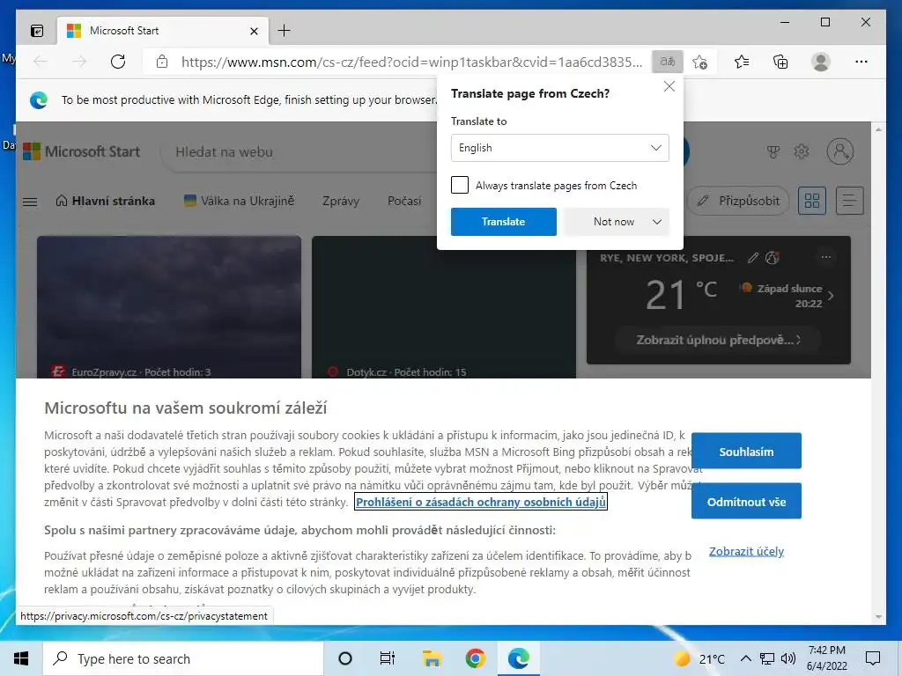Click Zobrazit úplnou předpověď forecast link
The image size is (902, 676).
pos(717,340)
